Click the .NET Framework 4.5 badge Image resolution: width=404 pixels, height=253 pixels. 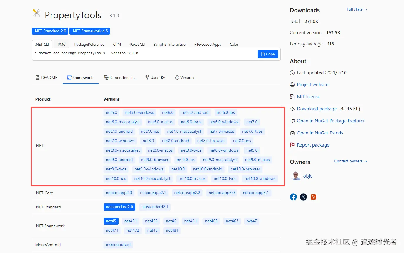[90, 31]
